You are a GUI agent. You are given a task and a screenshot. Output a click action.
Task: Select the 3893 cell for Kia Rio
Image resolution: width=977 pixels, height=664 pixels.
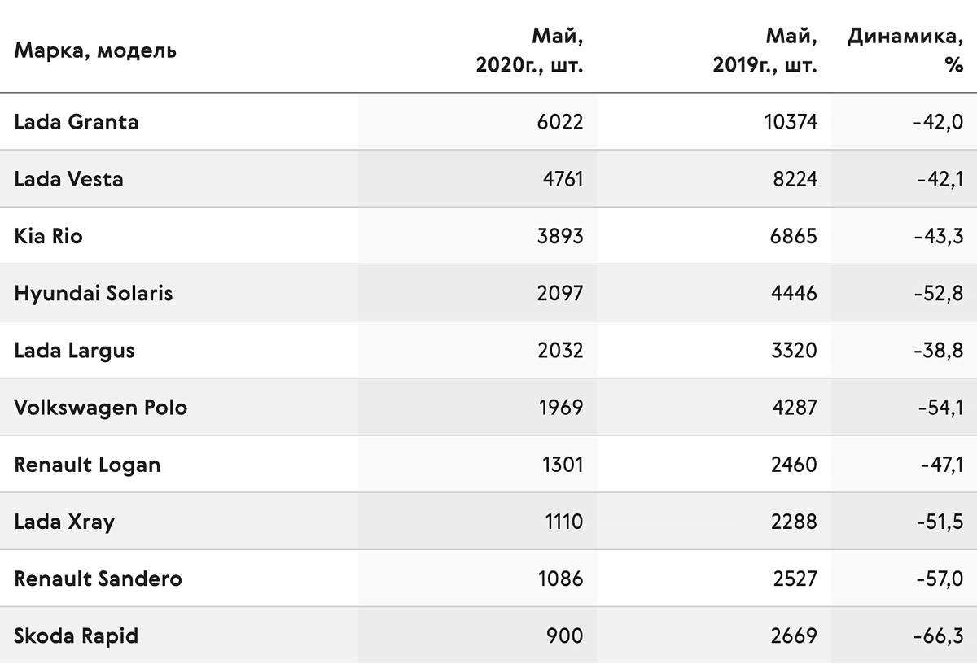[560, 236]
